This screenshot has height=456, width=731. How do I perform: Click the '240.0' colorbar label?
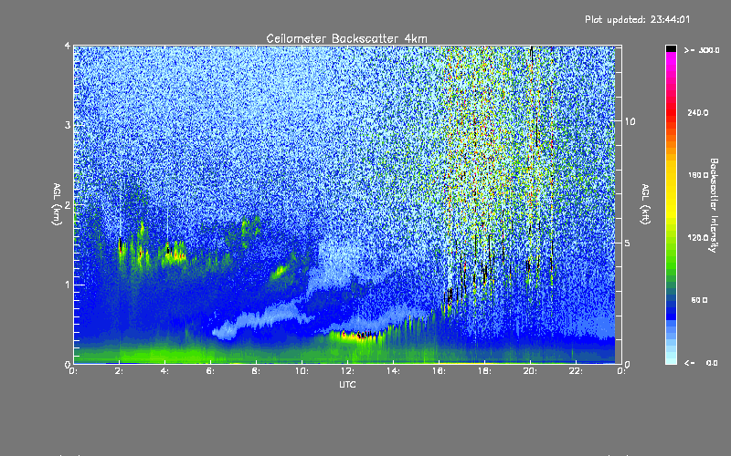(698, 112)
